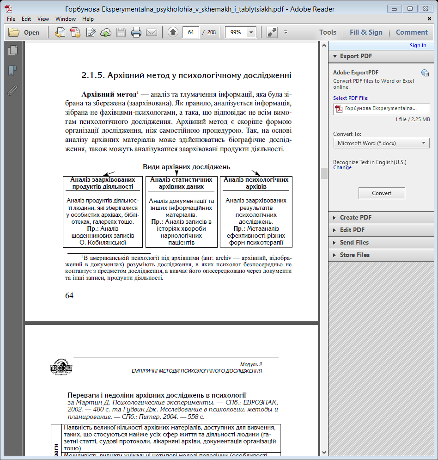
Task: Click the scrollbar up arrow
Action: pyautogui.click(x=324, y=45)
